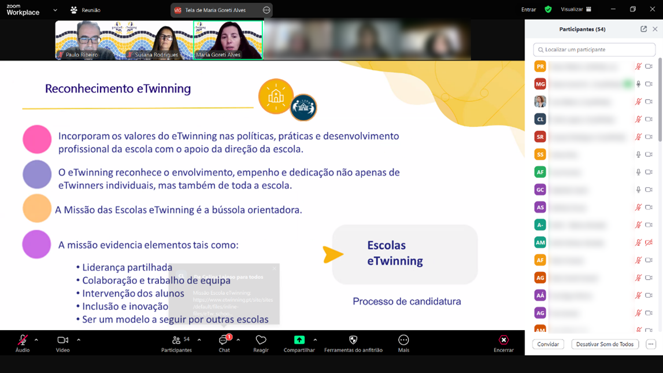This screenshot has width=663, height=373.
Task: Pop out the Participantes panel
Action: pyautogui.click(x=643, y=29)
